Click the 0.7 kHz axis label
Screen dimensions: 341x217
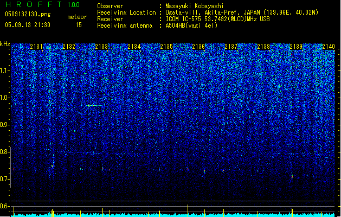click(4, 179)
